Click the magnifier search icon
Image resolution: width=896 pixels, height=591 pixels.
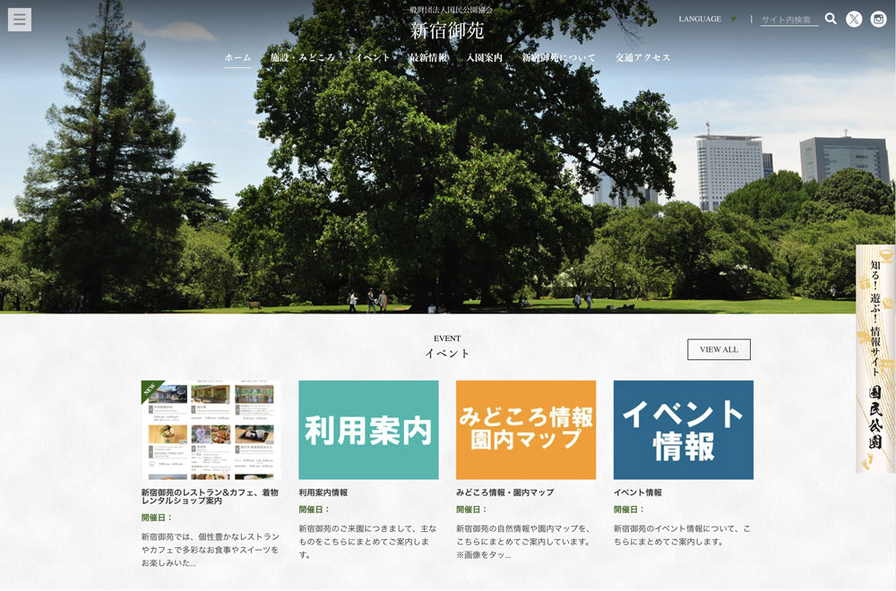point(831,19)
